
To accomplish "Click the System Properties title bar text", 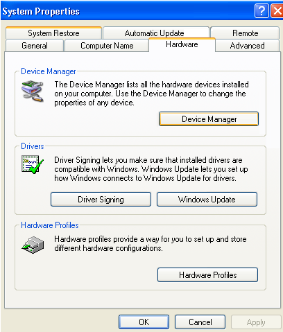I will tap(41, 11).
